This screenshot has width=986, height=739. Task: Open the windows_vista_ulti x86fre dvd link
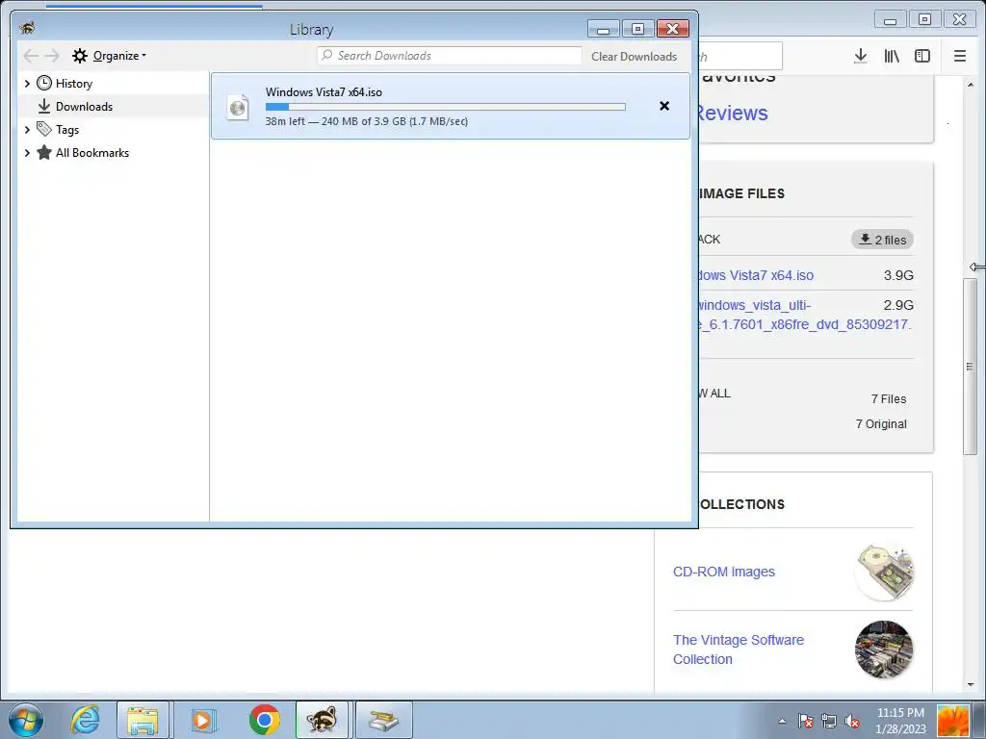coord(804,315)
